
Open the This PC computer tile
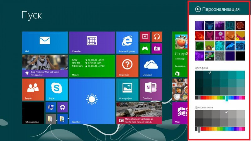51,107
